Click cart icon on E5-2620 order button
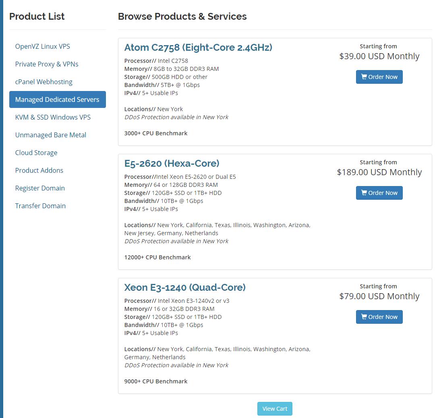Image resolution: width=437 pixels, height=418 pixels. click(x=364, y=193)
